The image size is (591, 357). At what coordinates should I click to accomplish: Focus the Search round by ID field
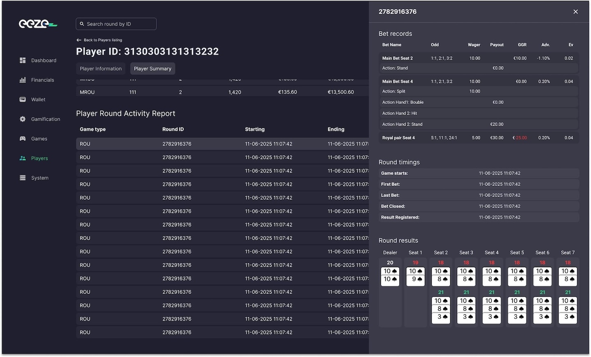[x=119, y=24]
